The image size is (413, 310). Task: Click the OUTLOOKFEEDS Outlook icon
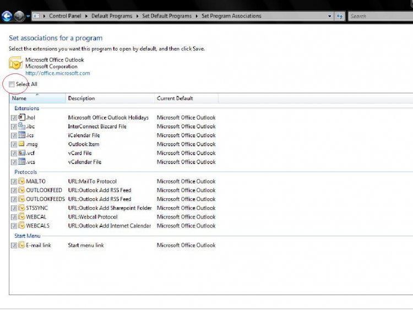point(21,199)
